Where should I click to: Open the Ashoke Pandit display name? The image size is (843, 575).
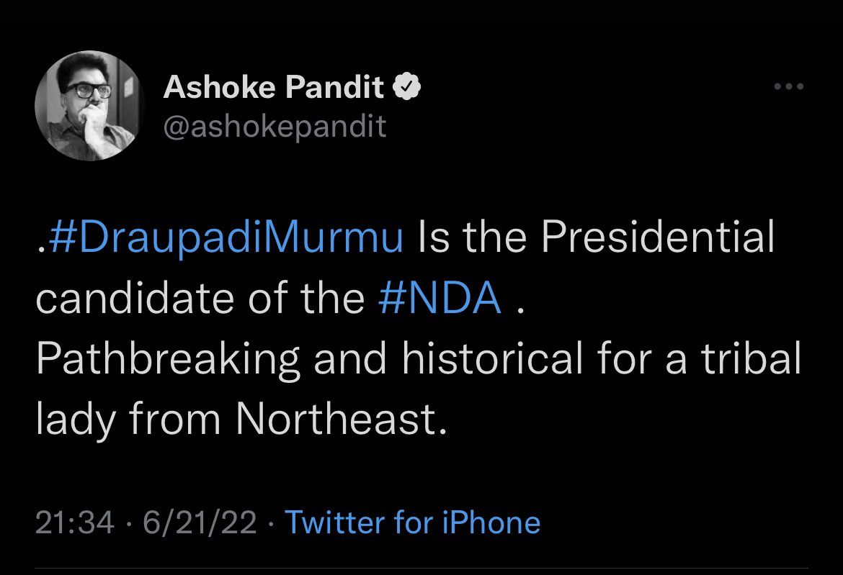coord(274,86)
